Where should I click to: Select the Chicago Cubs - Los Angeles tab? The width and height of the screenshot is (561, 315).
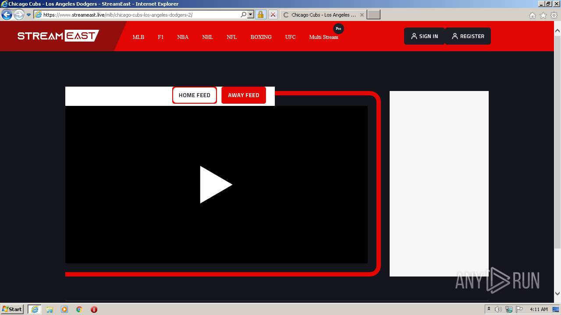click(323, 15)
